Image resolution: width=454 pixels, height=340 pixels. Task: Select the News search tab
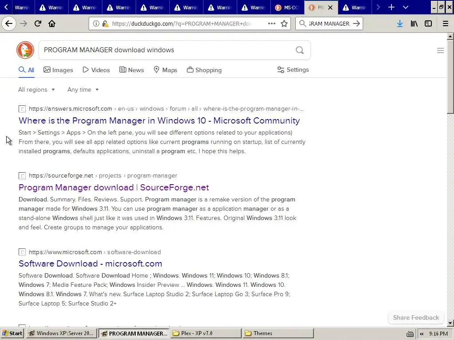131,70
